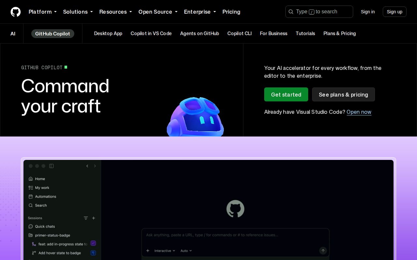417x260 pixels.
Task: Click into the 'Ask anything' chat input
Action: (x=235, y=235)
